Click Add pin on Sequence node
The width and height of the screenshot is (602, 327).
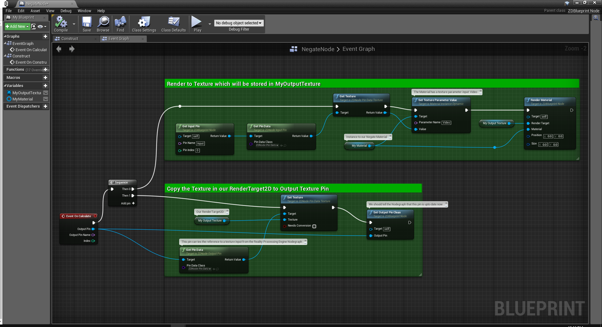tap(128, 203)
